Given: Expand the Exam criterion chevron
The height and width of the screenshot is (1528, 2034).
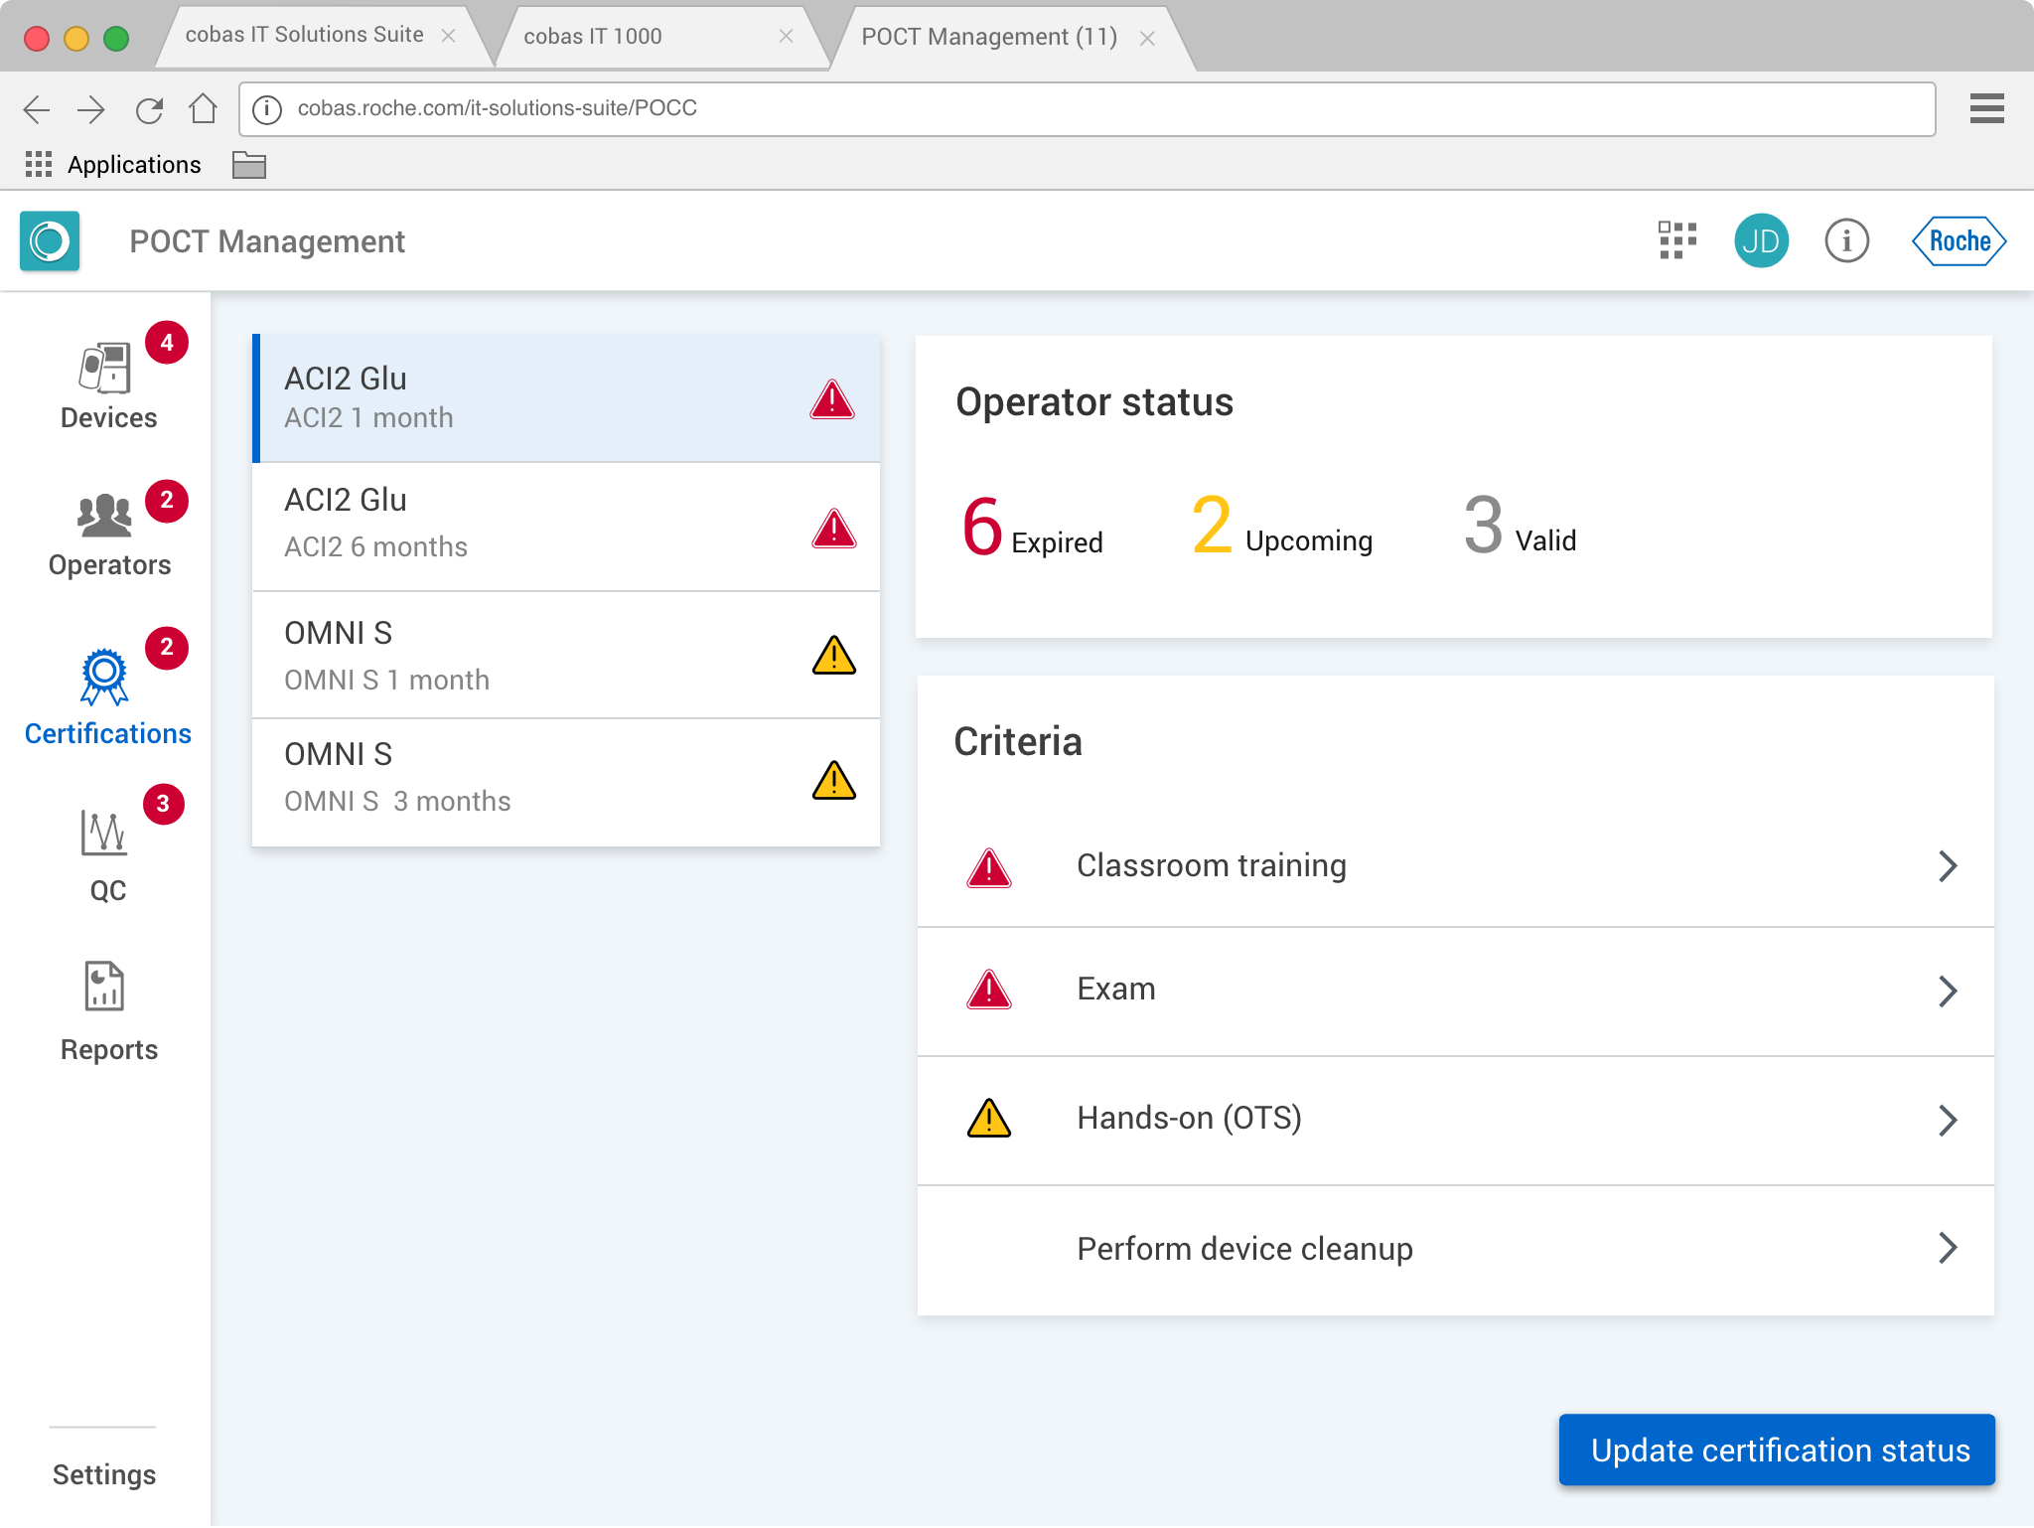Looking at the screenshot, I should (1947, 991).
